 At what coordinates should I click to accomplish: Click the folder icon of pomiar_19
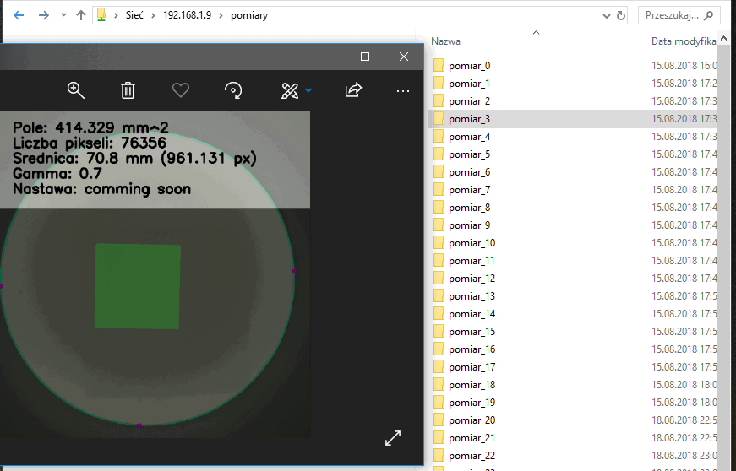pos(439,402)
